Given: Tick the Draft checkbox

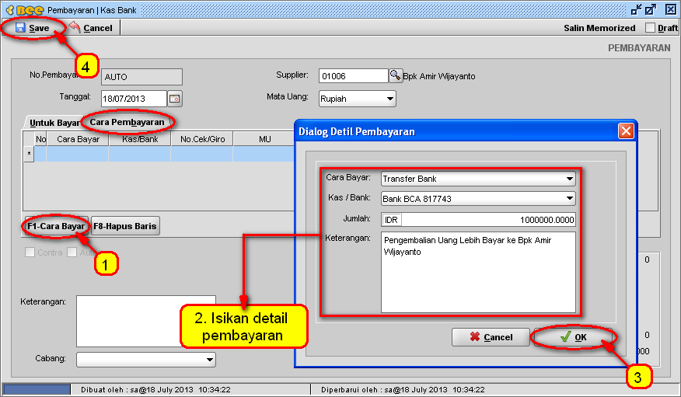Looking at the screenshot, I should (650, 28).
